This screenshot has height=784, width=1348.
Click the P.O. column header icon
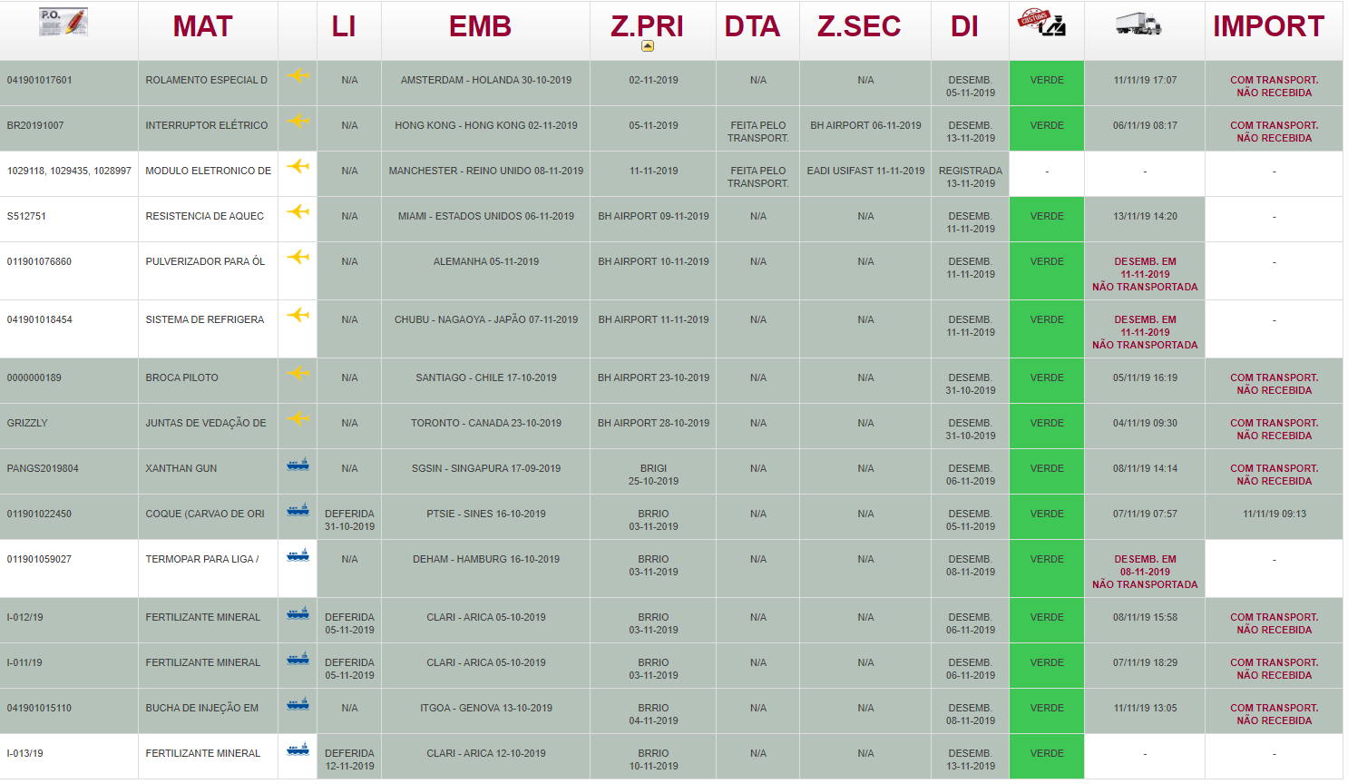pos(63,23)
